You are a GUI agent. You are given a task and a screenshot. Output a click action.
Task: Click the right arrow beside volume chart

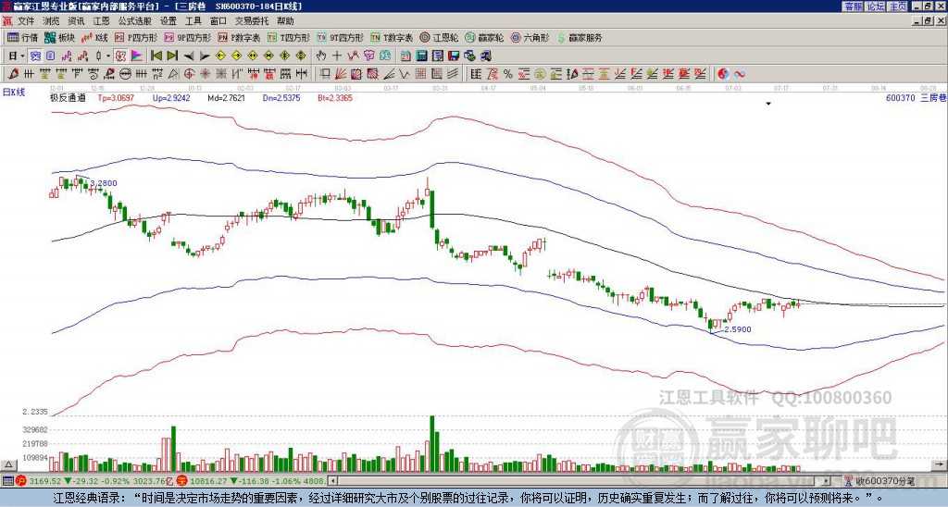[x=940, y=464]
